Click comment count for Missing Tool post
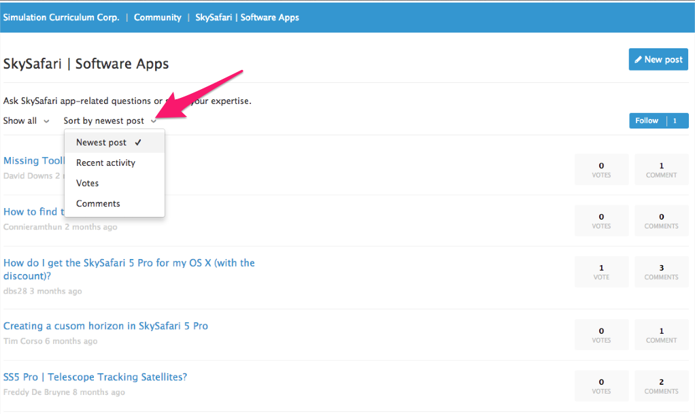The image size is (695, 414). point(661,169)
